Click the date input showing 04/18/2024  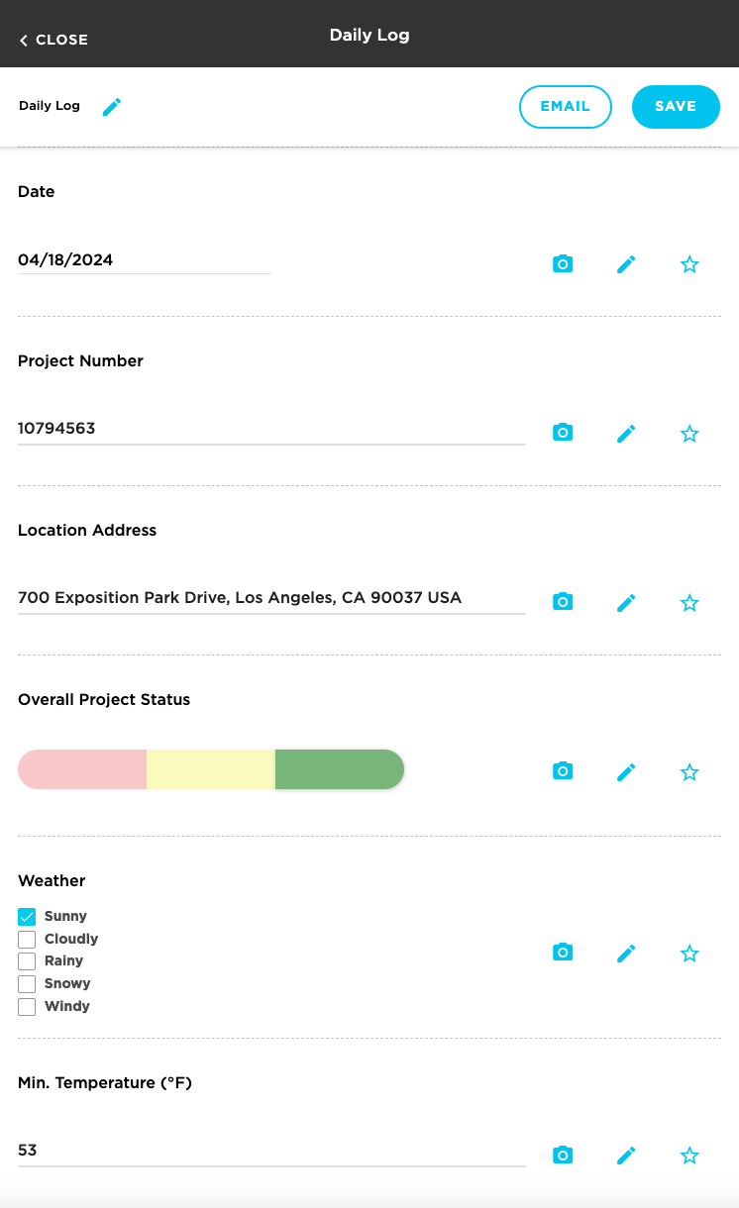145,259
